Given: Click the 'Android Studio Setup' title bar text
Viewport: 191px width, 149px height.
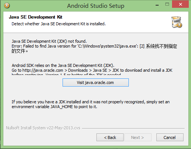Looking at the screenshot, I should [x=96, y=6].
